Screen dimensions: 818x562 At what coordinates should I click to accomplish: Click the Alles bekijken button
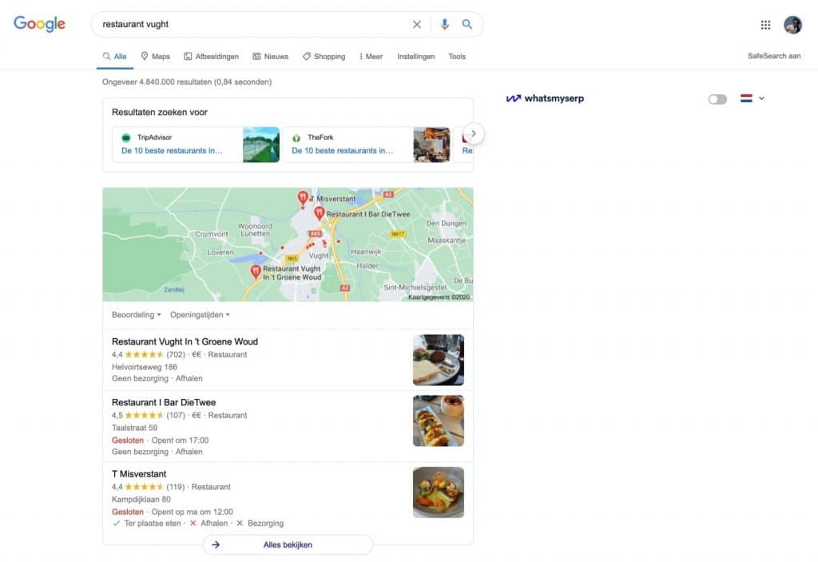tap(288, 544)
